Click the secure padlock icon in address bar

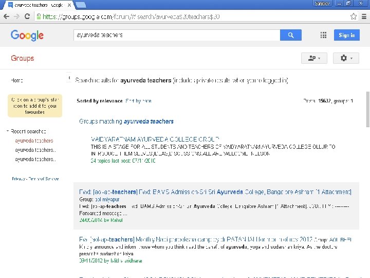39,16
